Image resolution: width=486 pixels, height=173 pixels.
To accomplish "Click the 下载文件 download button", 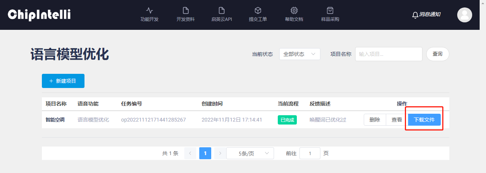I will pyautogui.click(x=424, y=120).
